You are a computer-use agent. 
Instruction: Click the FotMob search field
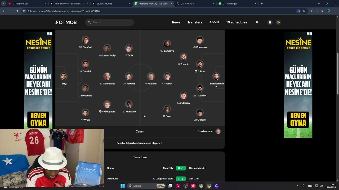(x=109, y=22)
